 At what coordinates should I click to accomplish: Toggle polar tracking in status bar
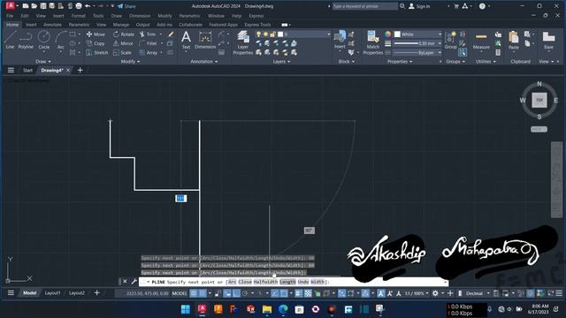(245, 293)
